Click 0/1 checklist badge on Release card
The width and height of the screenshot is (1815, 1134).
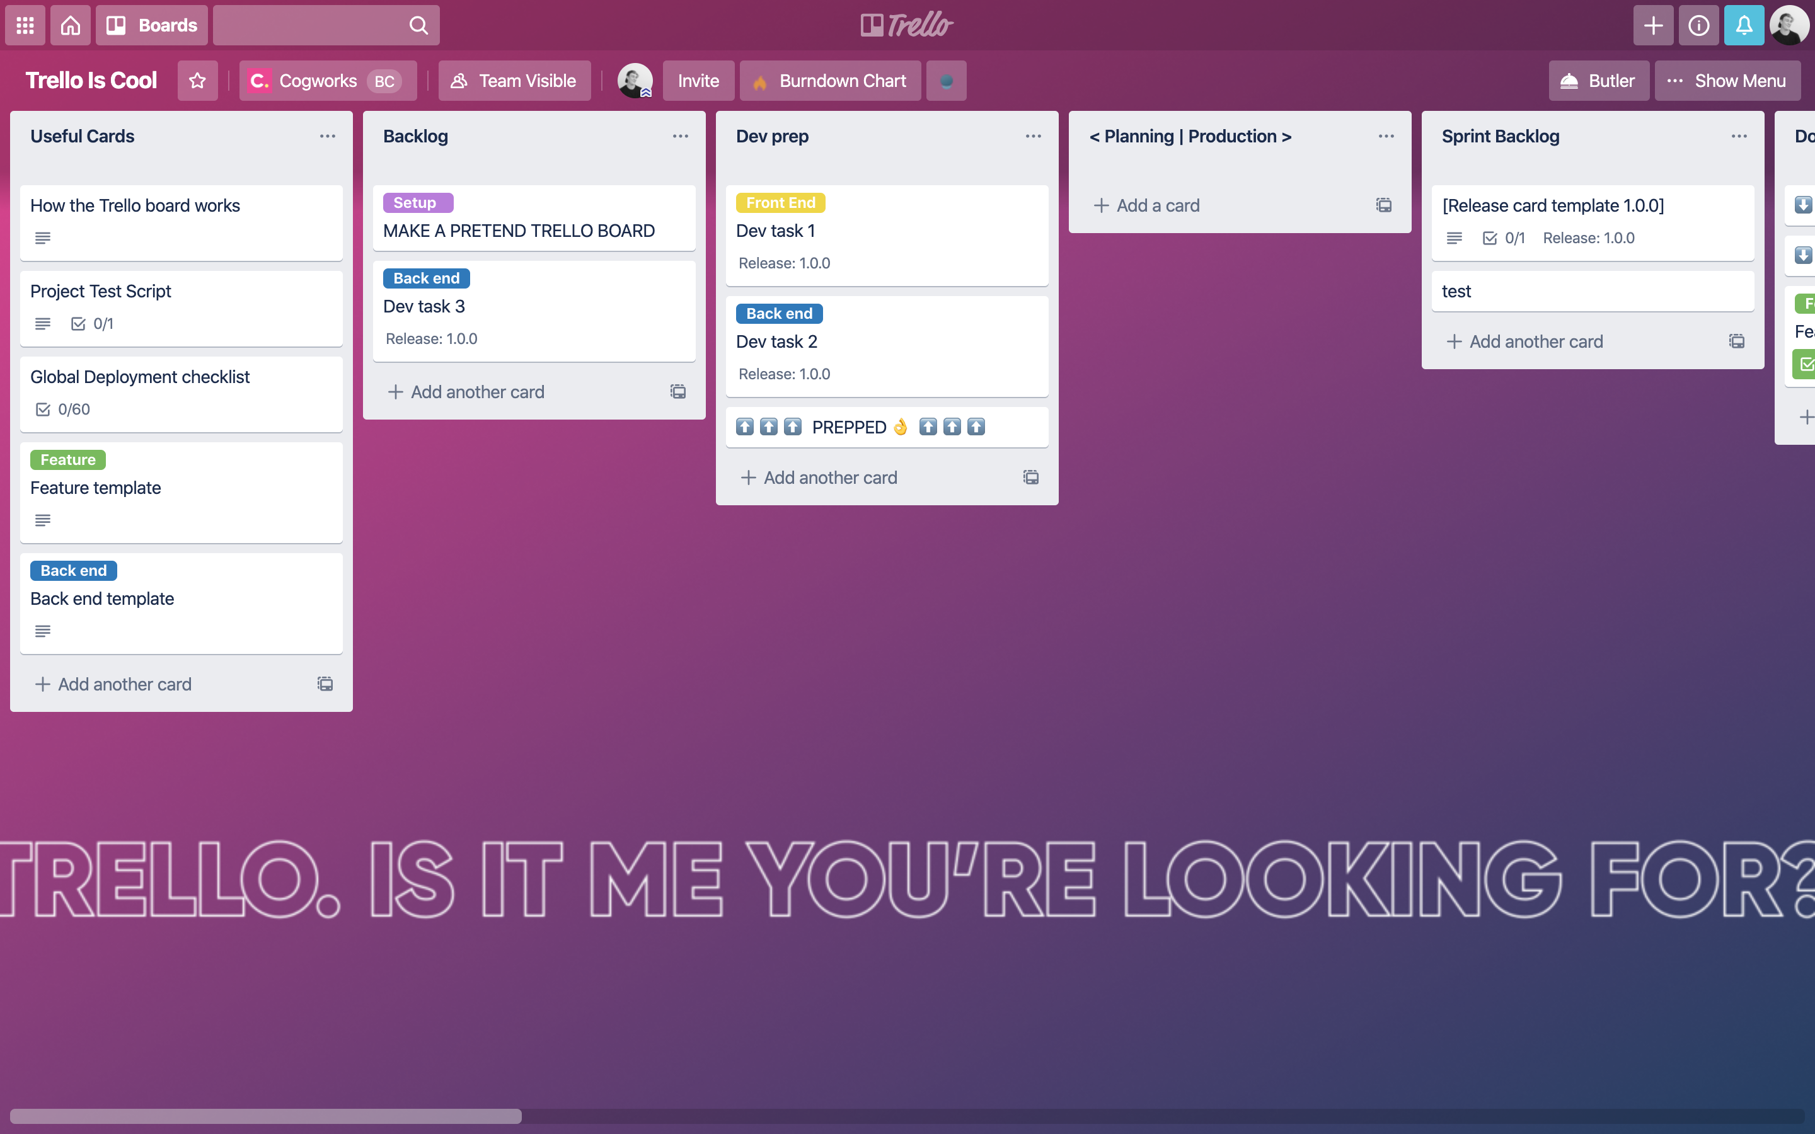pyautogui.click(x=1504, y=239)
